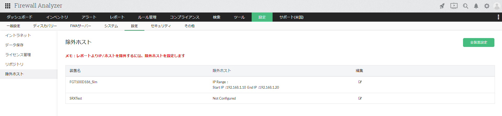The image size is (502, 116).
Task: Open the presentation screen icon
Action: click(454, 6)
